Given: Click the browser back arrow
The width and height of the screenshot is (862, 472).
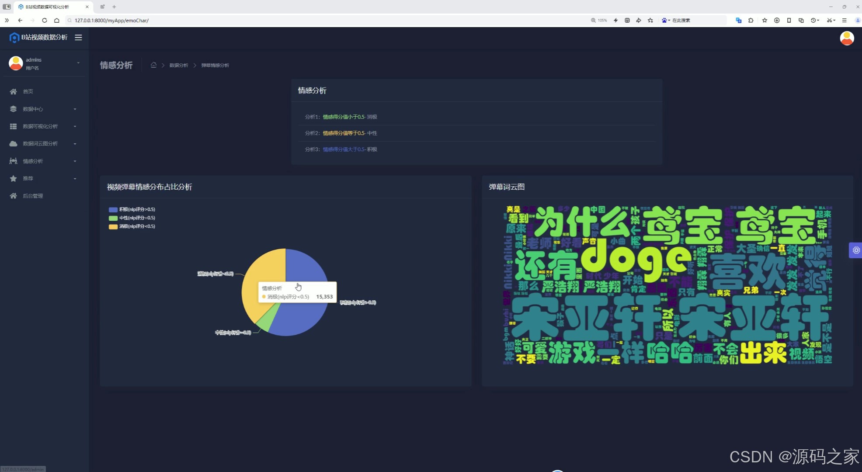Looking at the screenshot, I should tap(20, 21).
